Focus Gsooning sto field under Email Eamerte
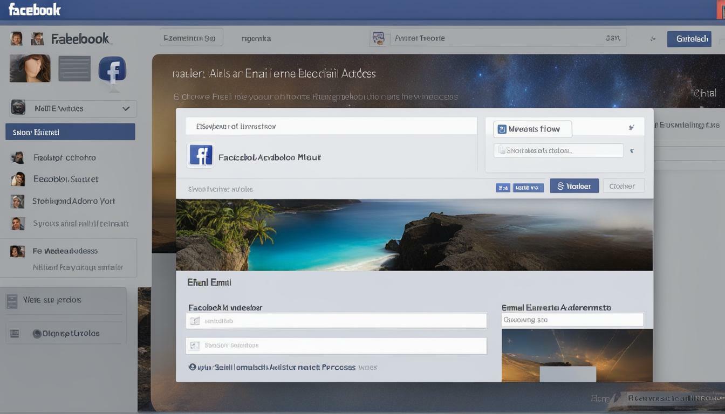725x414 pixels. point(572,320)
